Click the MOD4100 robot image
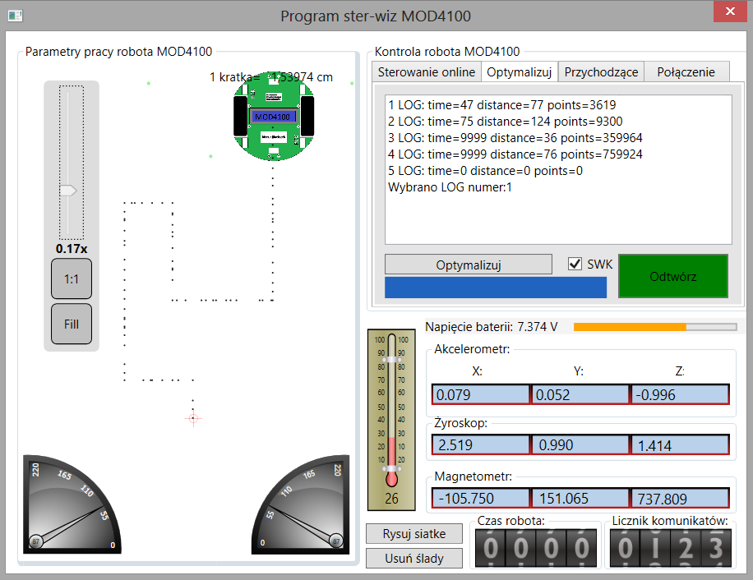The height and width of the screenshot is (580, 753). click(274, 117)
